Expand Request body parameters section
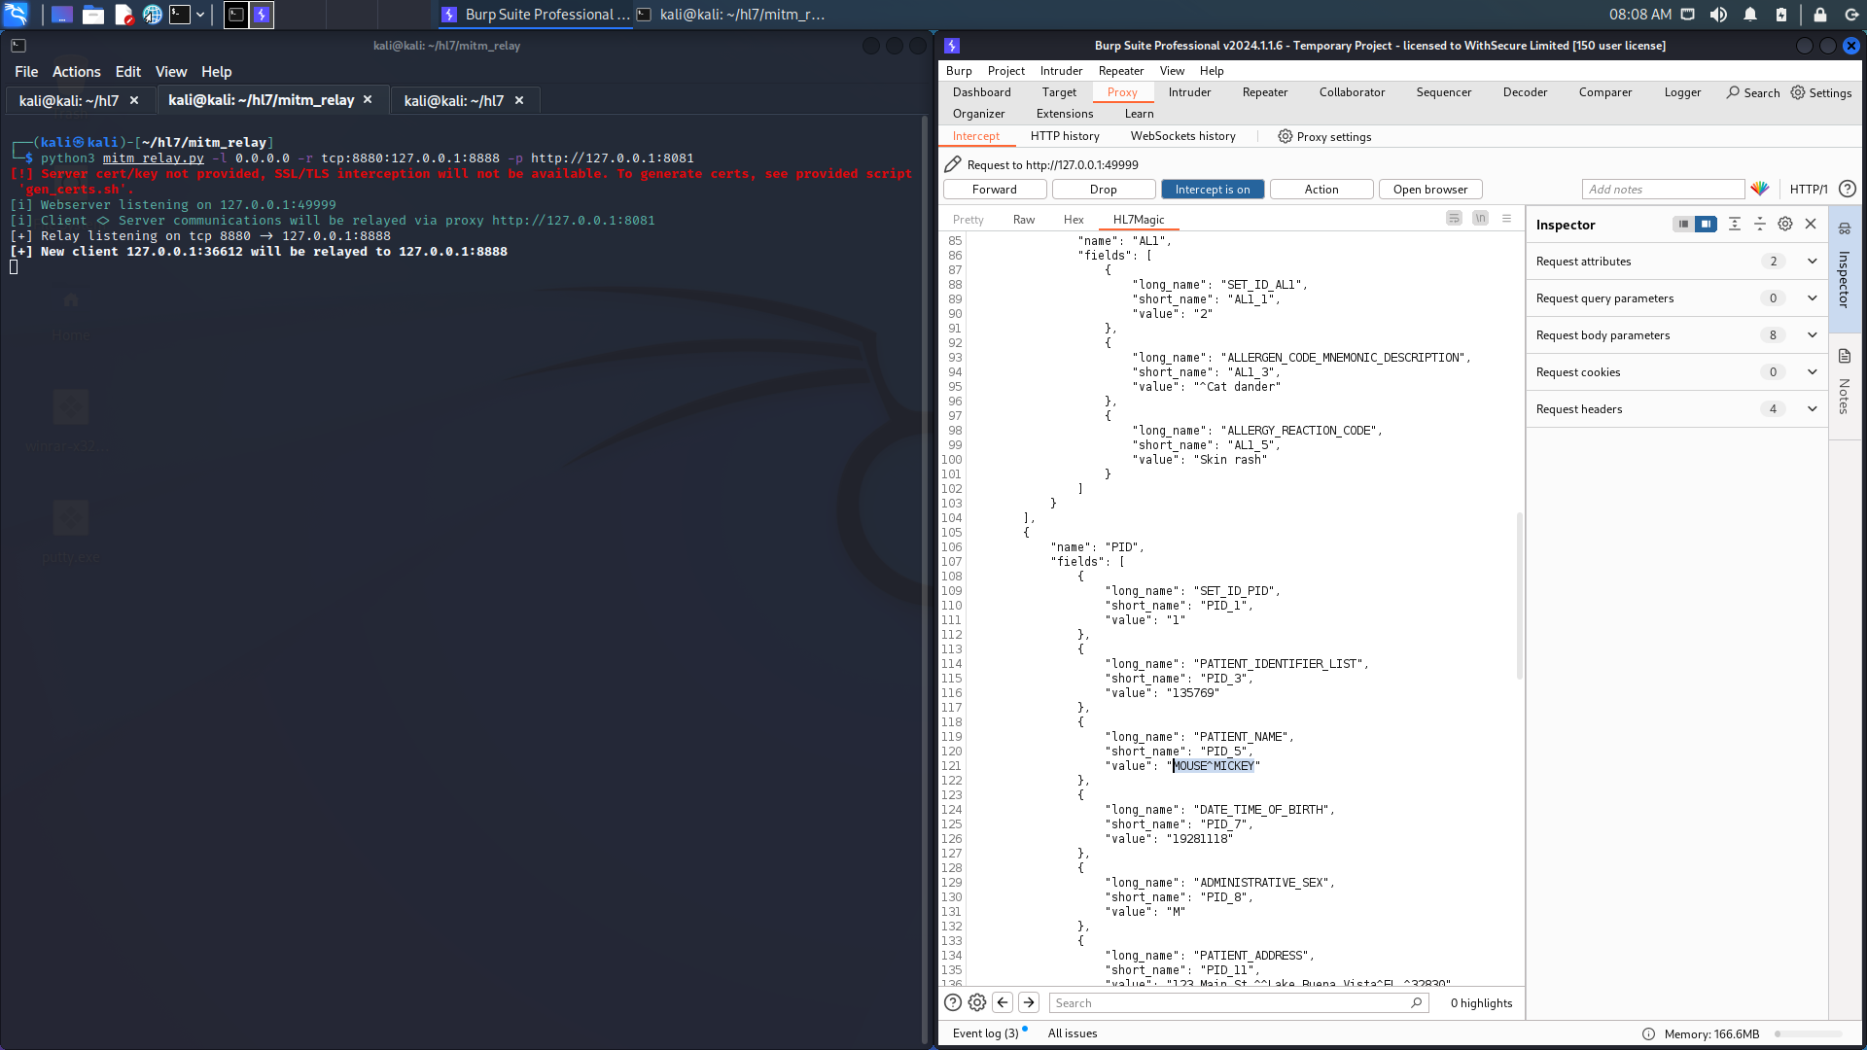The image size is (1867, 1050). coord(1812,335)
